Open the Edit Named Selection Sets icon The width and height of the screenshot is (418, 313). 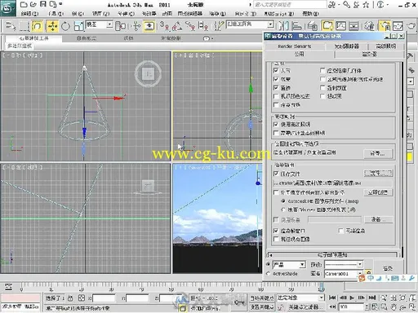tap(218, 26)
